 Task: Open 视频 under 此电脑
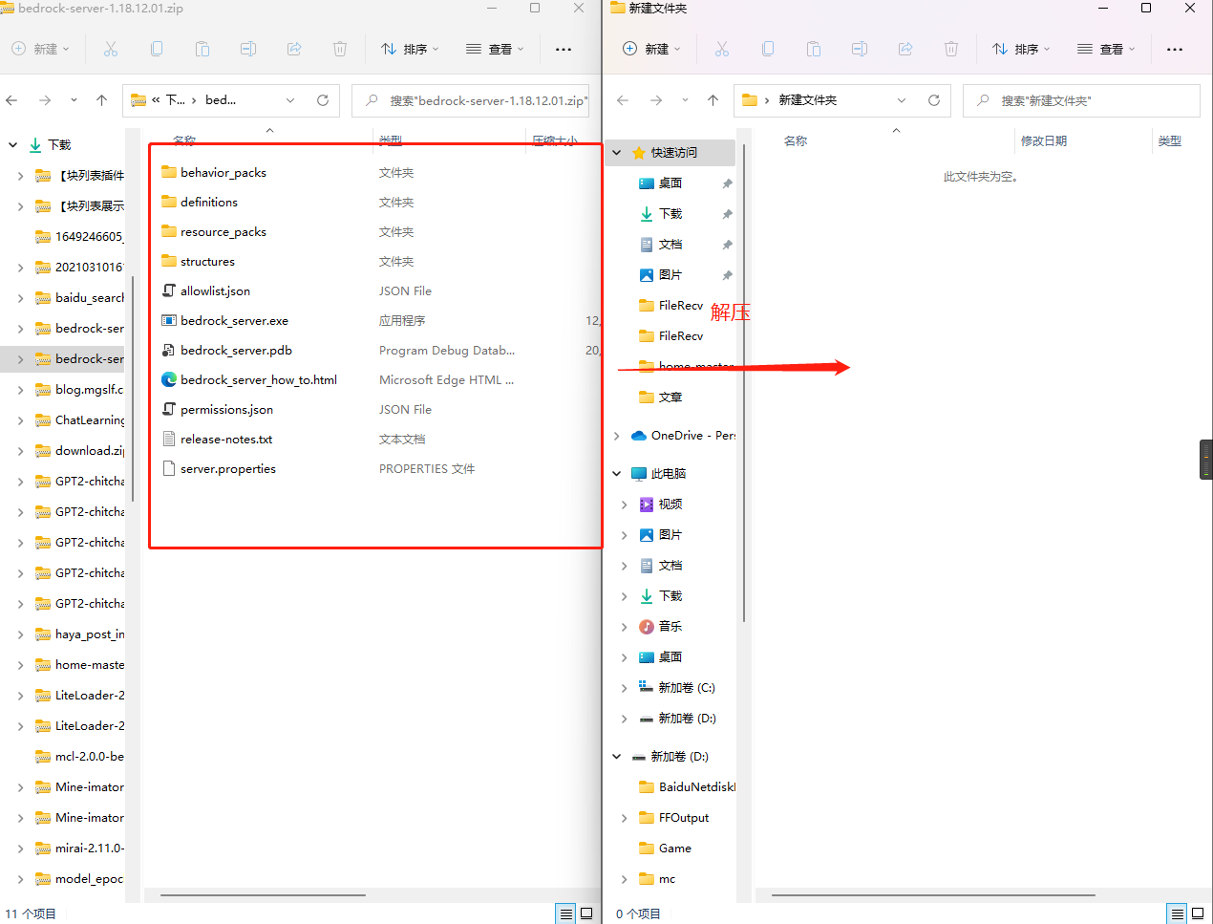pos(670,505)
